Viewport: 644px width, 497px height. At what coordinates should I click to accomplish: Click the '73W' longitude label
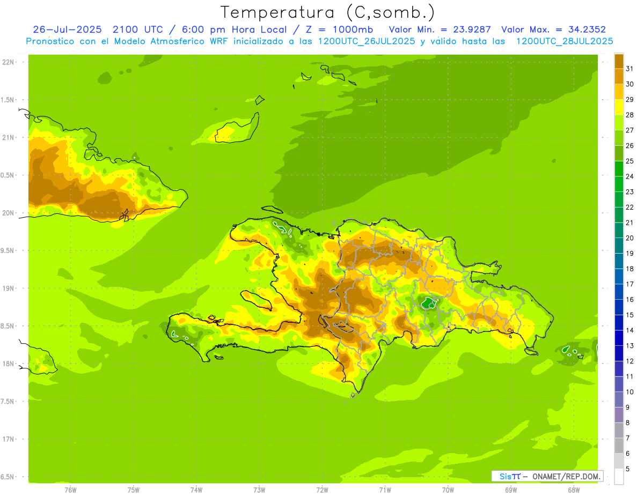259,491
